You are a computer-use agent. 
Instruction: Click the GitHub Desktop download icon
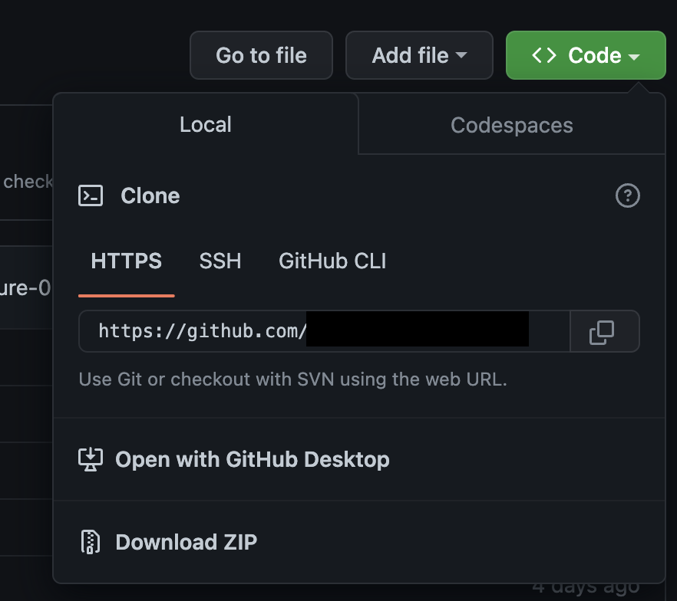91,458
